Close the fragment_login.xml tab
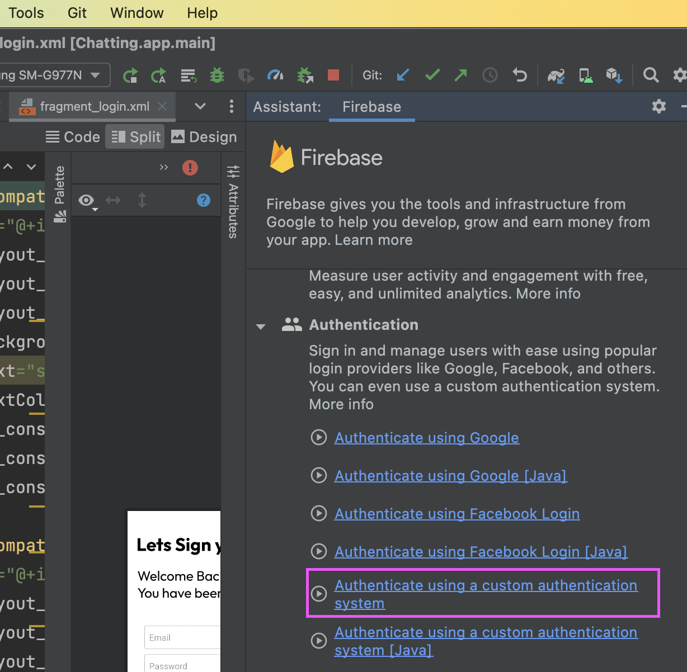This screenshot has width=687, height=672. click(x=162, y=106)
